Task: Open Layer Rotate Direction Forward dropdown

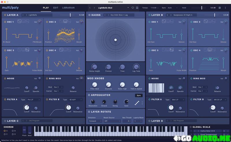Action: point(95,121)
